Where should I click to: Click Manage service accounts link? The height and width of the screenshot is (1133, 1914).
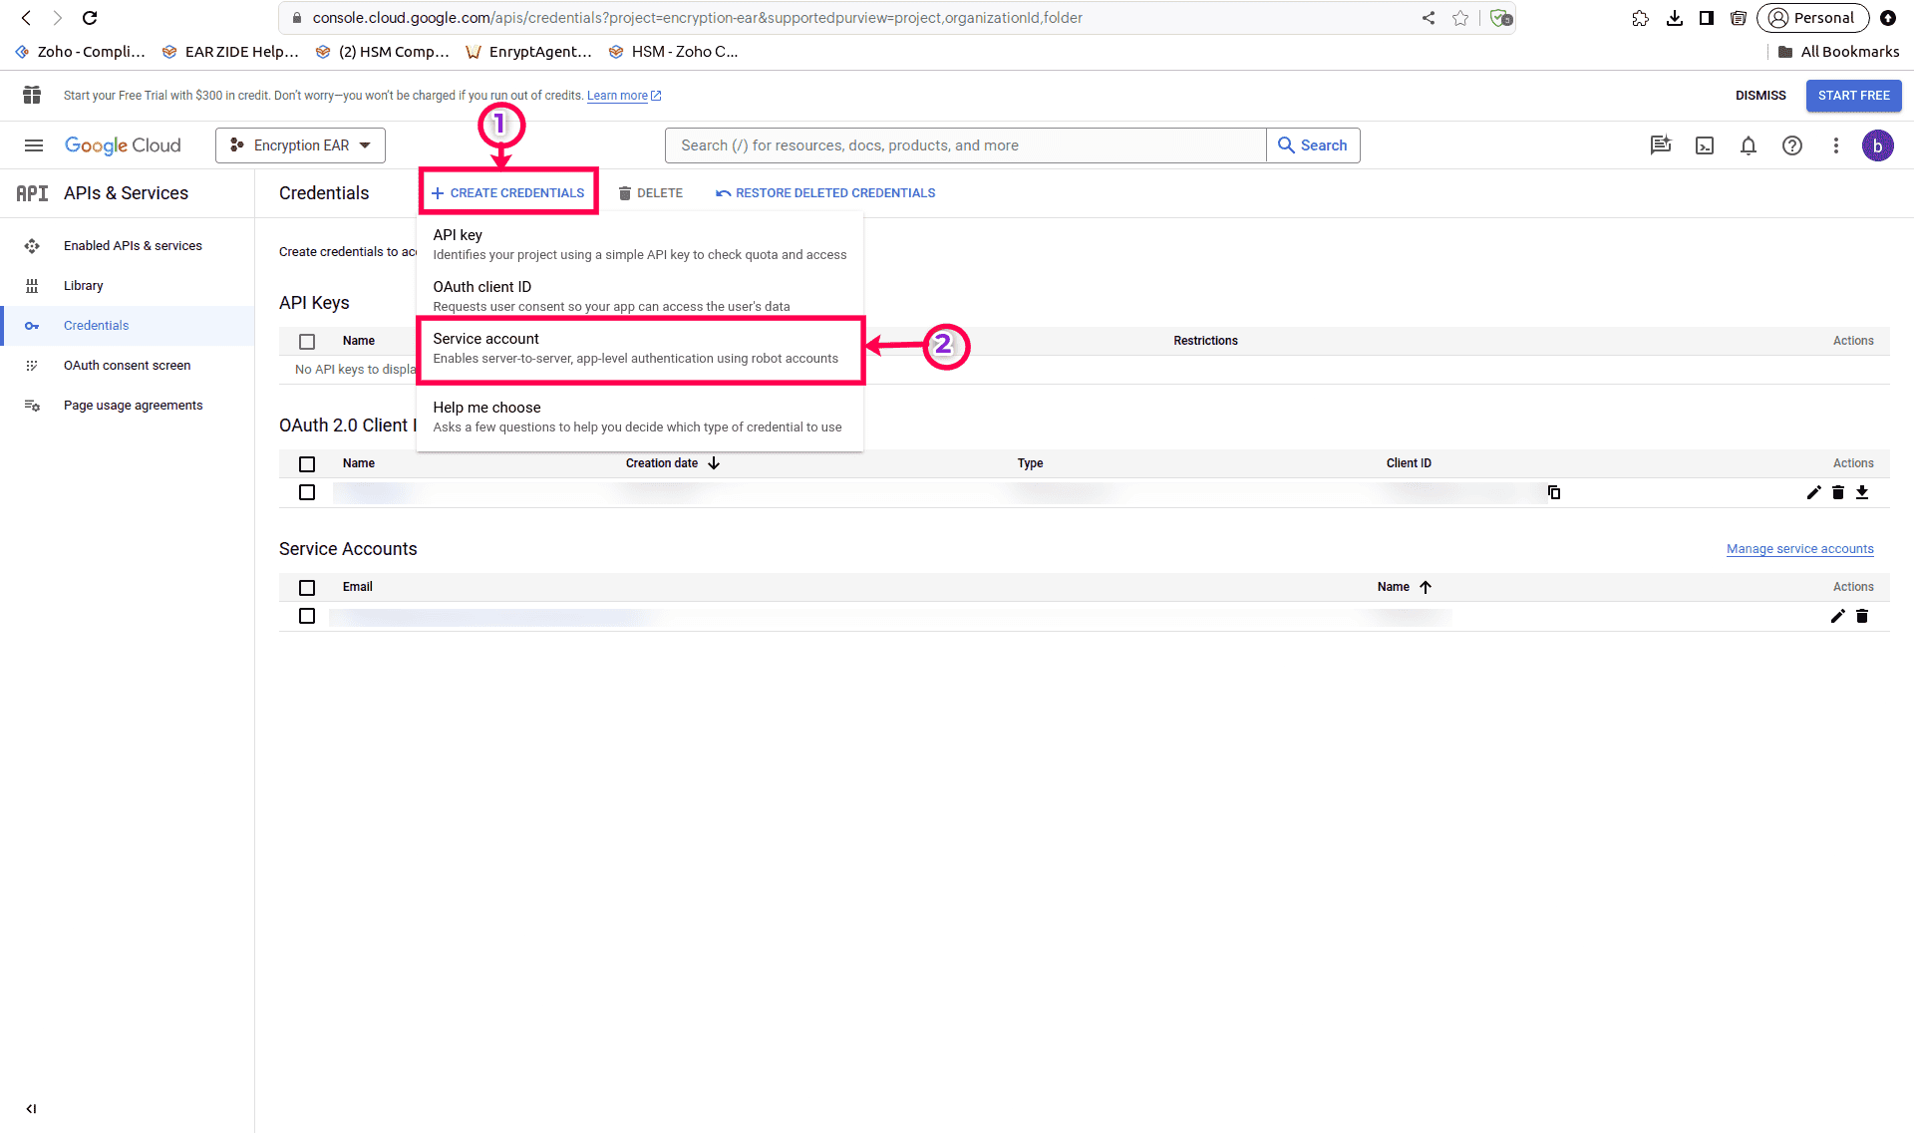point(1799,549)
